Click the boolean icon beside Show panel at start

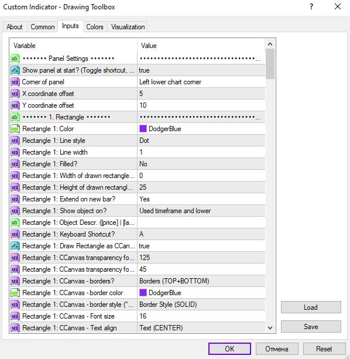point(15,70)
